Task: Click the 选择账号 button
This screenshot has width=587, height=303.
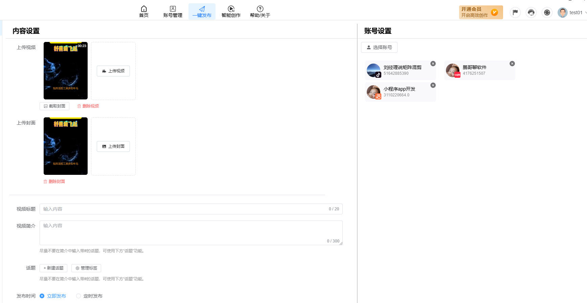Action: click(379, 47)
